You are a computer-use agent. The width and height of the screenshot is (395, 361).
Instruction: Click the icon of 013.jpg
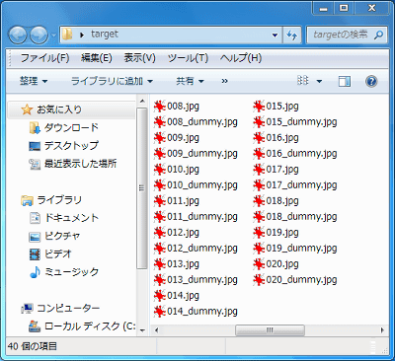pyautogui.click(x=159, y=264)
